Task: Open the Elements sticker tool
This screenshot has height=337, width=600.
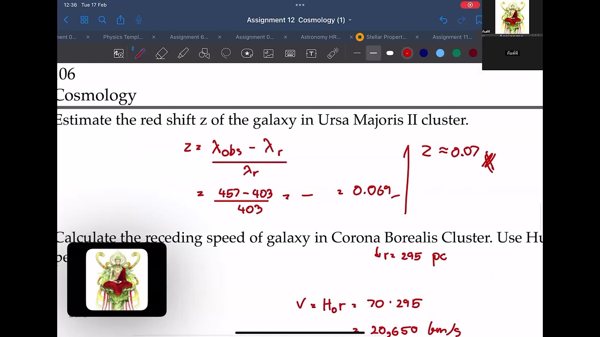Action: [247, 53]
